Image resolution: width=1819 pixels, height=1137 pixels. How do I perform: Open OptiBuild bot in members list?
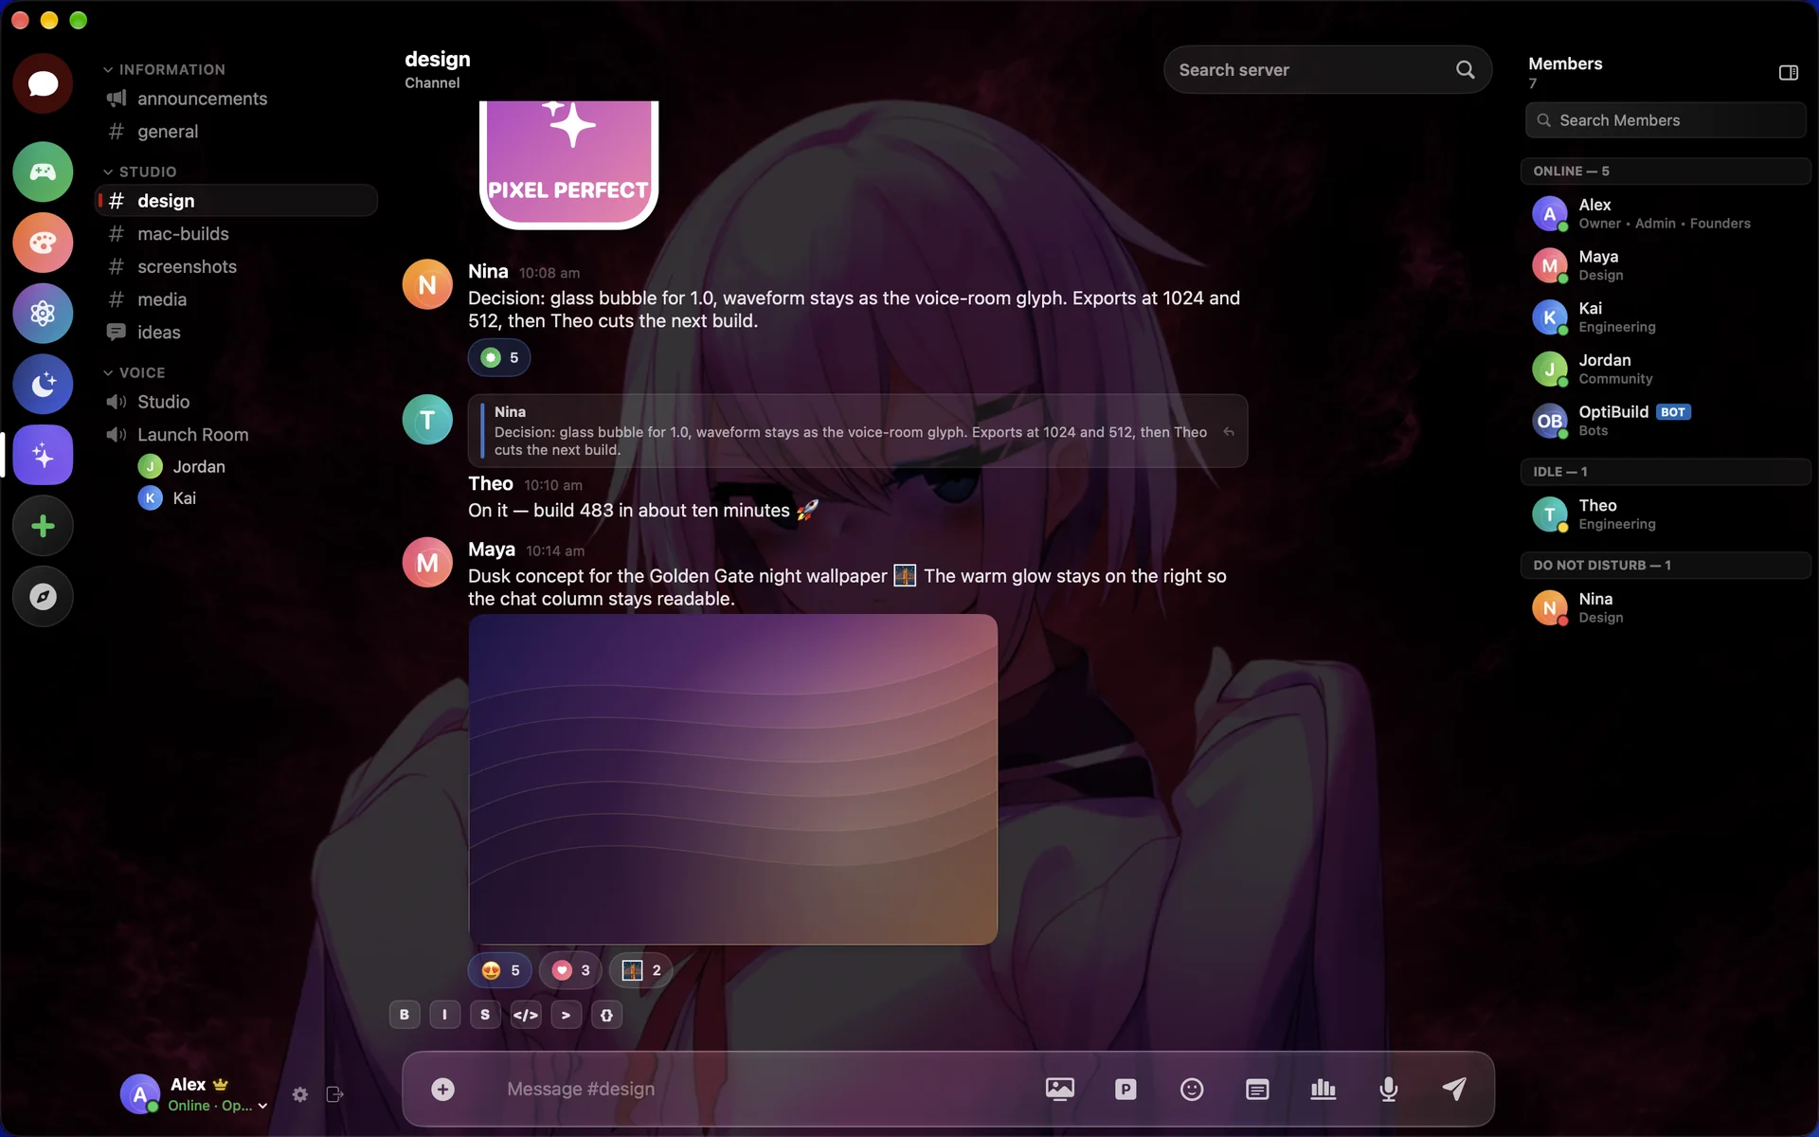click(x=1666, y=421)
